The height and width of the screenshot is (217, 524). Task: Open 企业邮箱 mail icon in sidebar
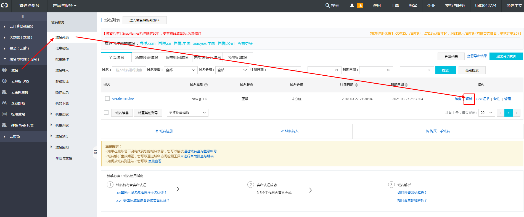click(4, 103)
